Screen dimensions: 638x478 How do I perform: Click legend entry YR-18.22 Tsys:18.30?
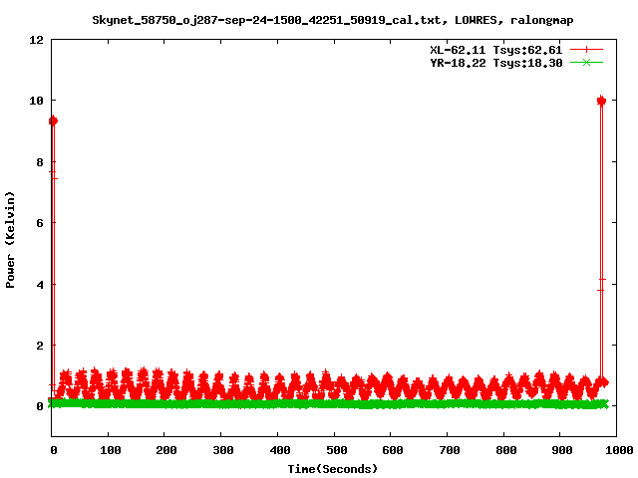496,63
